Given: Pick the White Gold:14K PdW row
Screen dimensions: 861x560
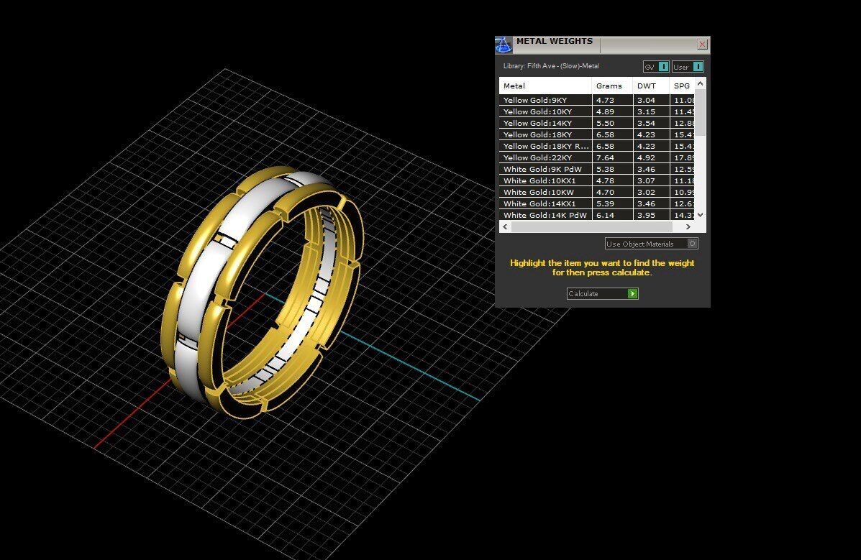Looking at the screenshot, I should [545, 215].
